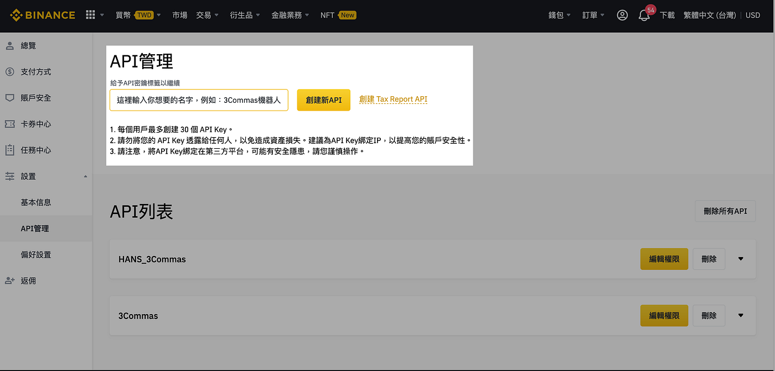Screen dimensions: 775x371
Task: Click the 卡券中心 ticket icon
Action: (10, 124)
